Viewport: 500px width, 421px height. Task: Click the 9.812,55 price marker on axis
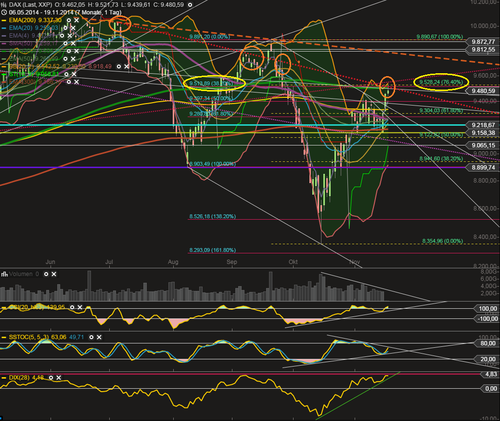click(x=482, y=50)
